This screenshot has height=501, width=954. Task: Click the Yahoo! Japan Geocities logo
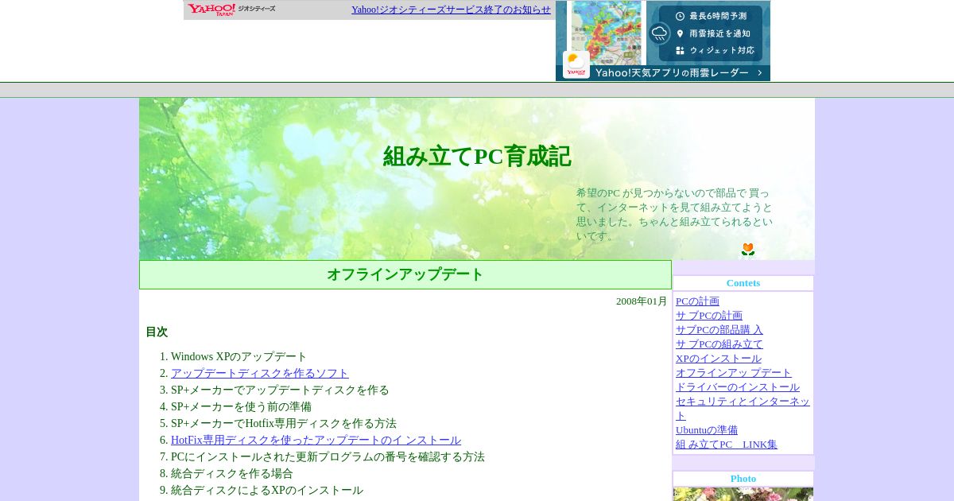tap(231, 10)
